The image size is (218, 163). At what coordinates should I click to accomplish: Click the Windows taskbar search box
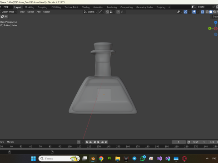coord(59,158)
